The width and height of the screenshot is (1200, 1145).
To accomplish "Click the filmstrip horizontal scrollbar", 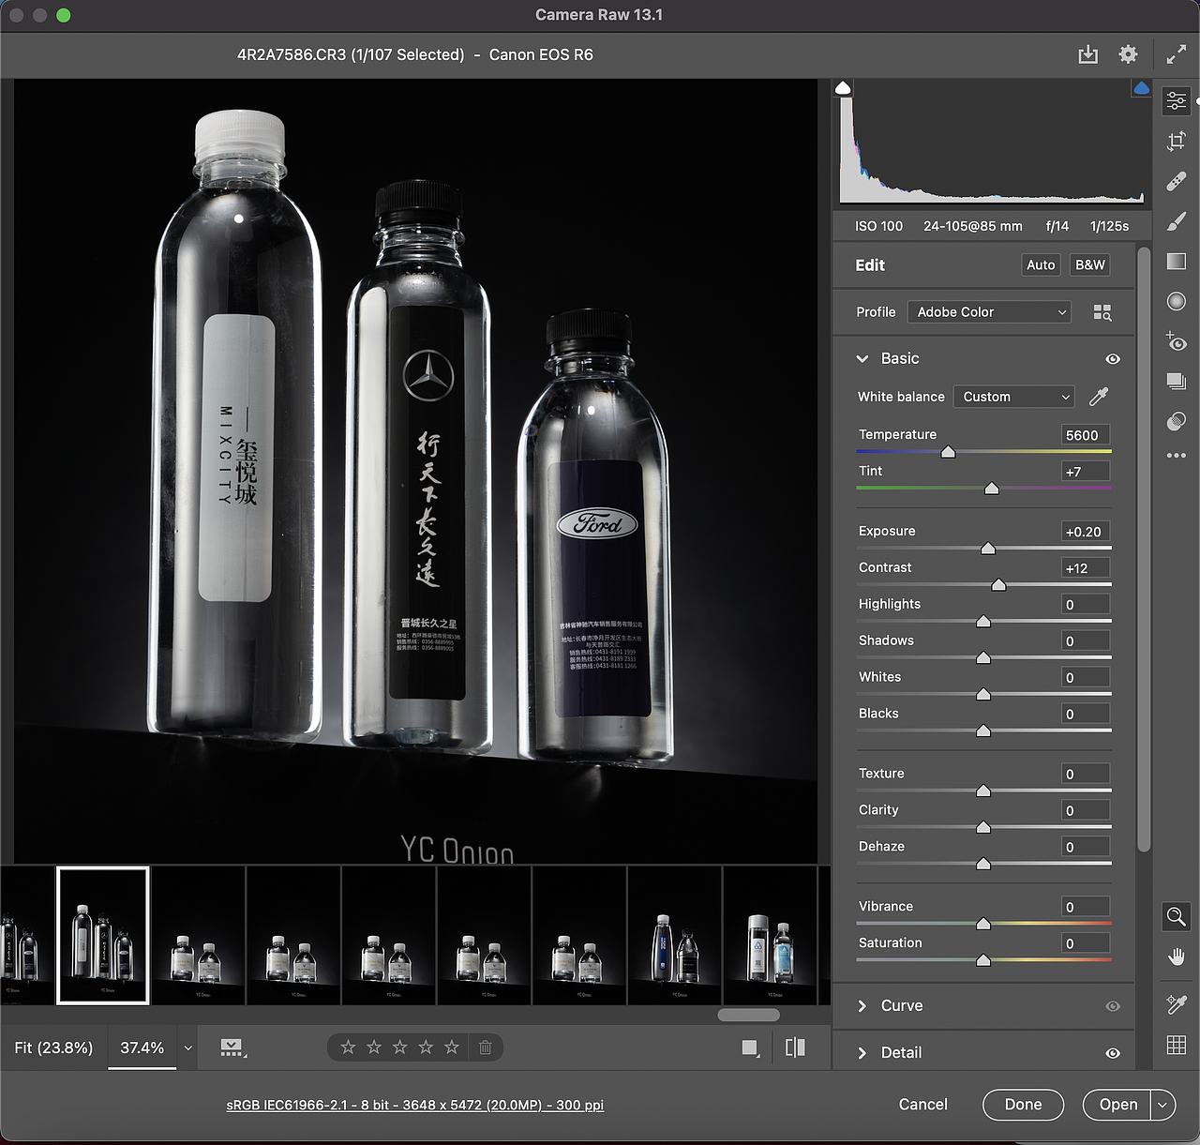I will [x=748, y=1015].
